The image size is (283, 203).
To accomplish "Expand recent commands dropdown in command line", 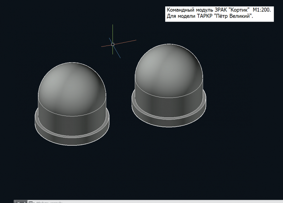I will [31, 202].
